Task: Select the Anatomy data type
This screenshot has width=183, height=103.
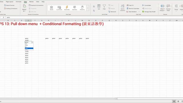Action: click(82, 8)
